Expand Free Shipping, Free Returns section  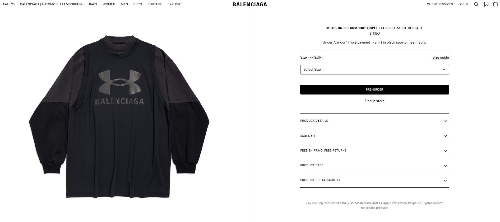pyautogui.click(x=374, y=151)
